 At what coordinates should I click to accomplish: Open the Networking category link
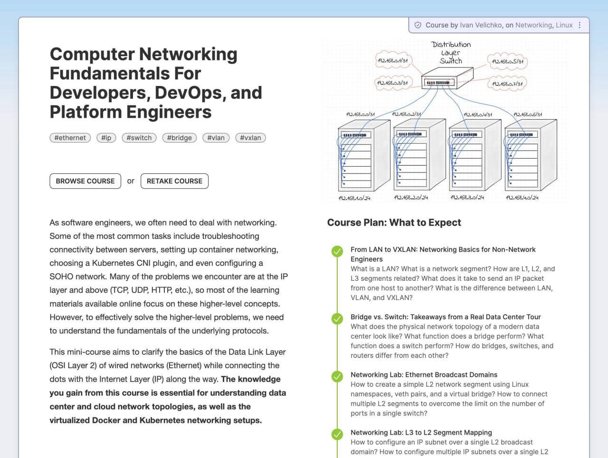pos(534,25)
